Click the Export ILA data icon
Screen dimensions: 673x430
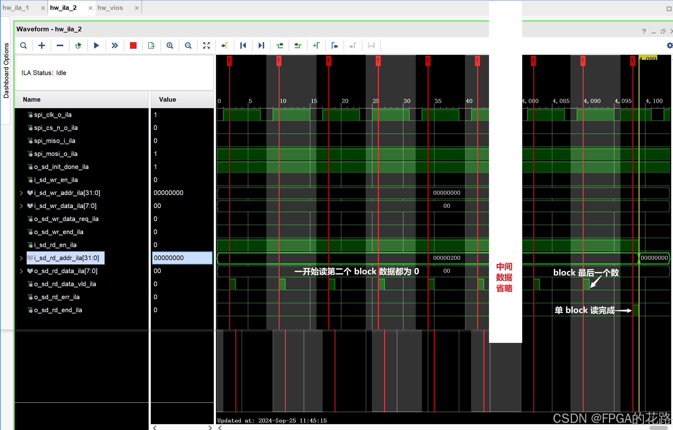coord(151,46)
